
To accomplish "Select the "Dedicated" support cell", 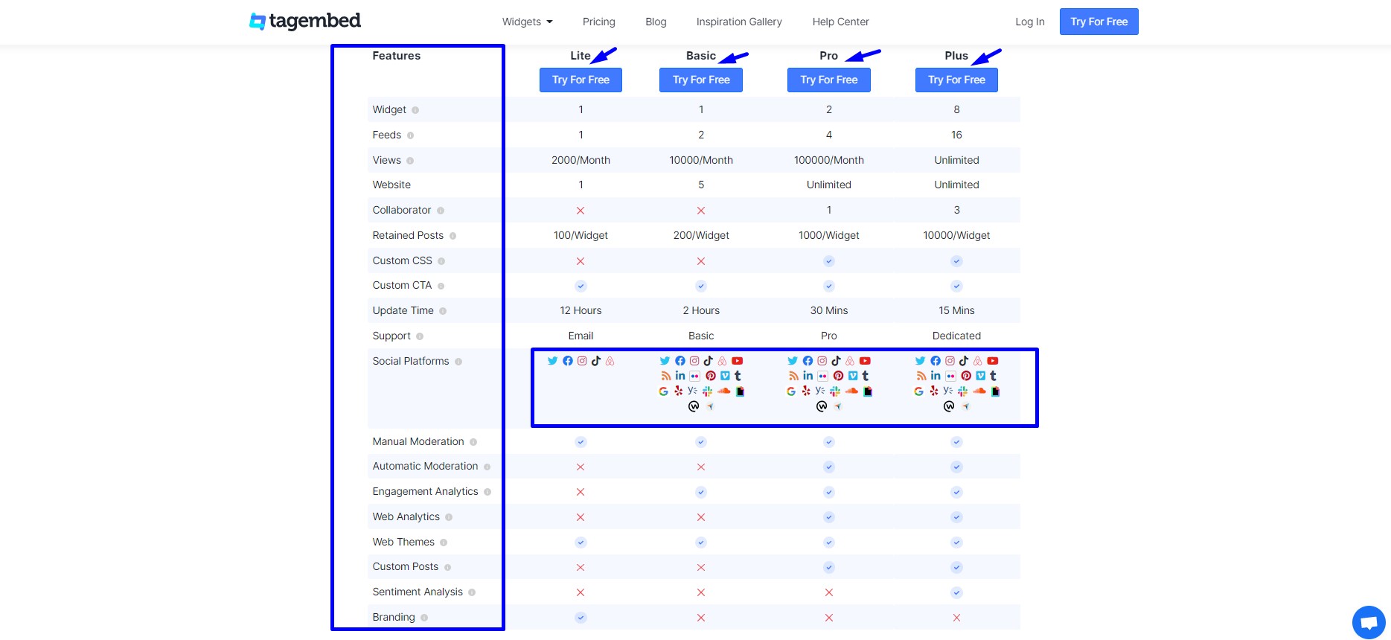I will click(956, 336).
